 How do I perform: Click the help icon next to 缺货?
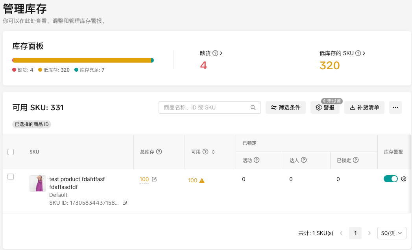coord(215,53)
